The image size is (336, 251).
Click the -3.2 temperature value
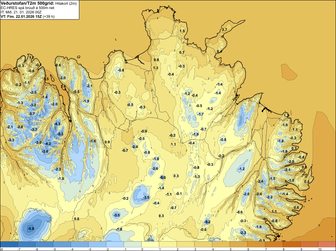pos(33,105)
